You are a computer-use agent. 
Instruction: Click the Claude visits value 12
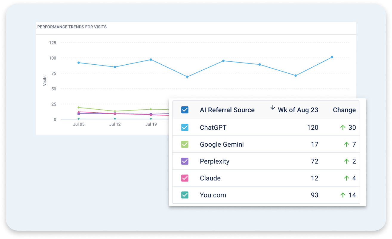coord(315,178)
